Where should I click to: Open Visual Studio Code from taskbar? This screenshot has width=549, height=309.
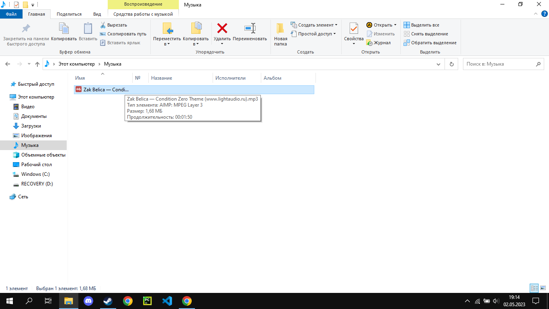[x=167, y=301]
